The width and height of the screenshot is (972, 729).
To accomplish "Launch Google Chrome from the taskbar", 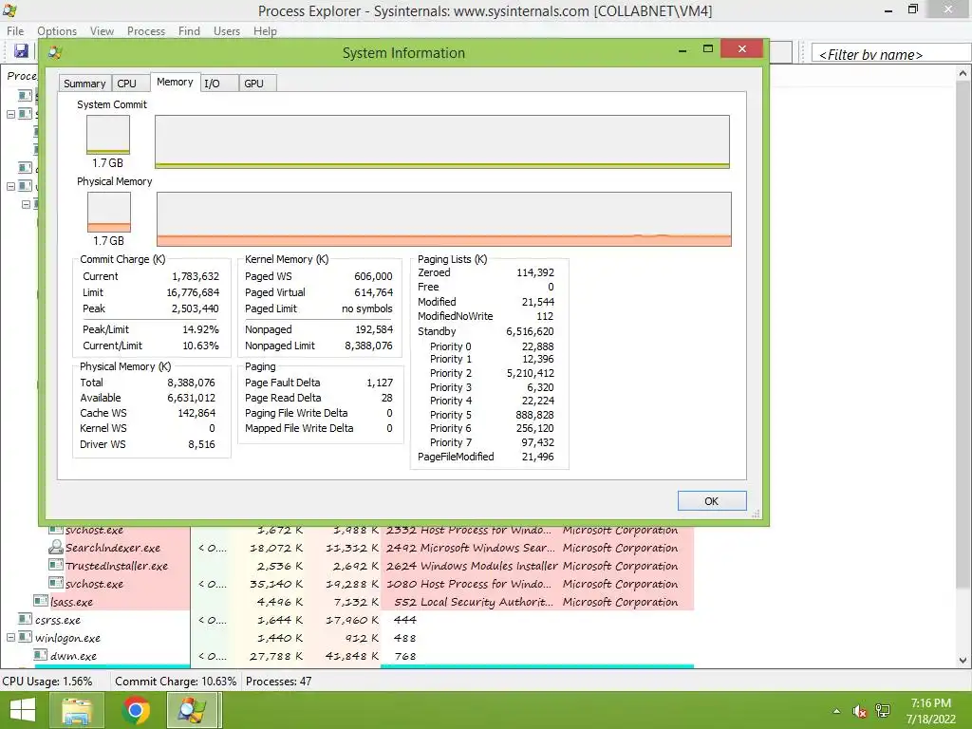I will [x=135, y=710].
